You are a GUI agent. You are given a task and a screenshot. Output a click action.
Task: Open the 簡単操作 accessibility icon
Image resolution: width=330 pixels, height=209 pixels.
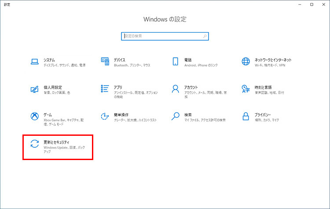click(105, 116)
